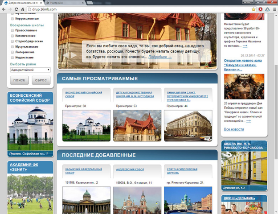Close the Настройки tab
This screenshot has height=214, width=278.
tap(82, 3)
